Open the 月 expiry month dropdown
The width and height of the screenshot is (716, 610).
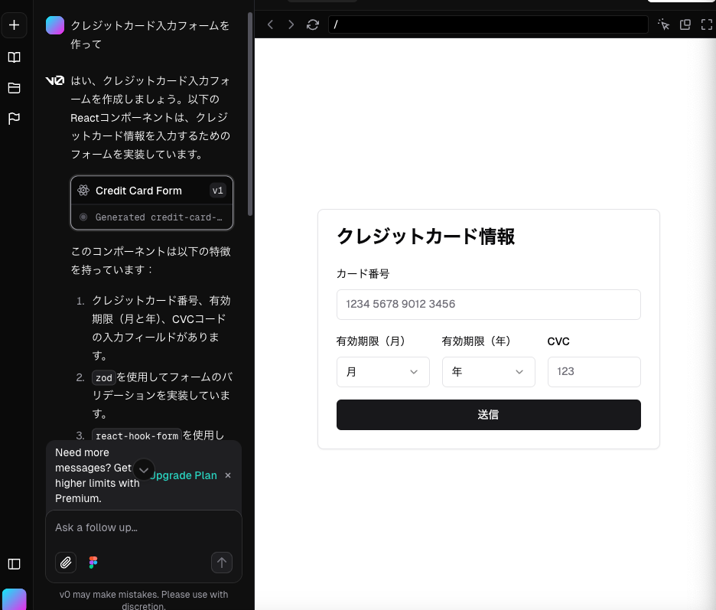pyautogui.click(x=382, y=372)
